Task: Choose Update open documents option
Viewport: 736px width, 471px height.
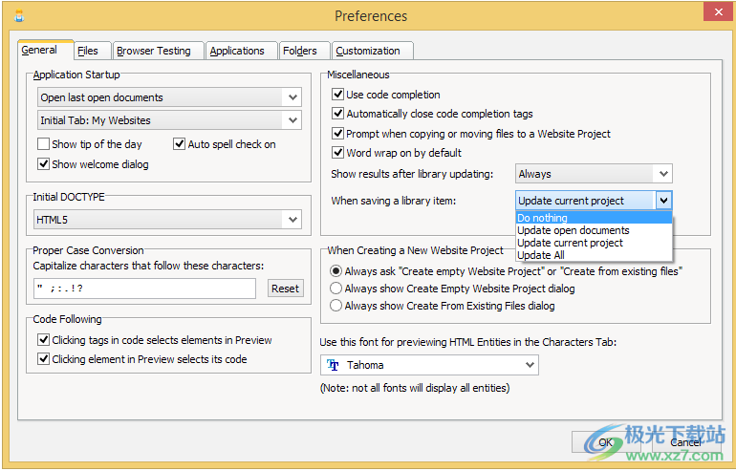Action: point(594,230)
